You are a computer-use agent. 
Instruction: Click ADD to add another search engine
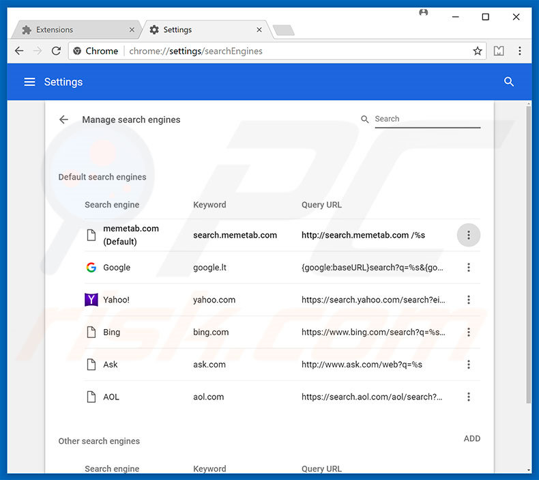(472, 438)
